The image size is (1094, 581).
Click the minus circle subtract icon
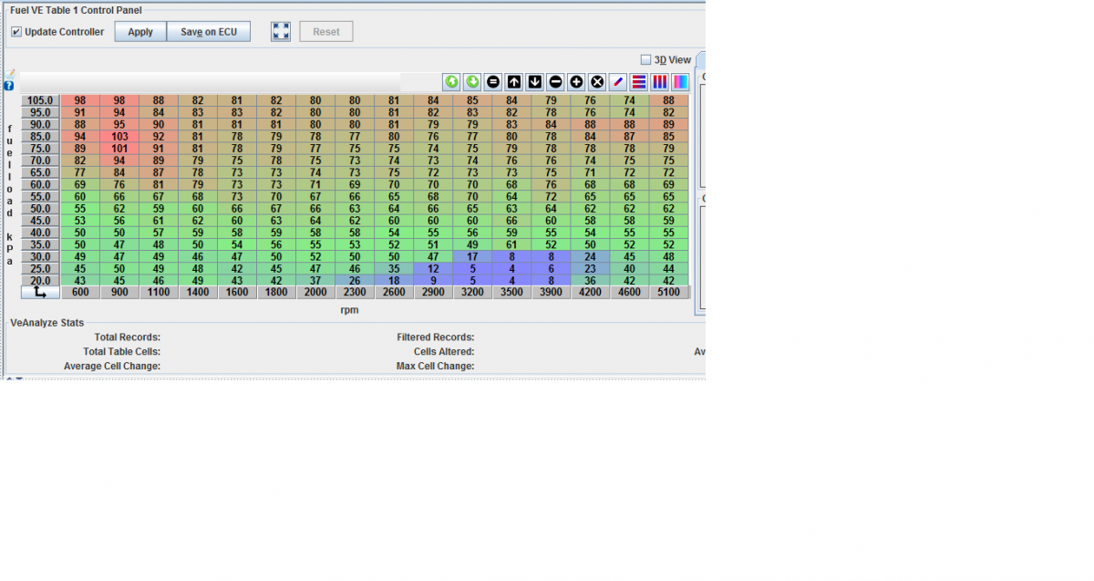(556, 82)
